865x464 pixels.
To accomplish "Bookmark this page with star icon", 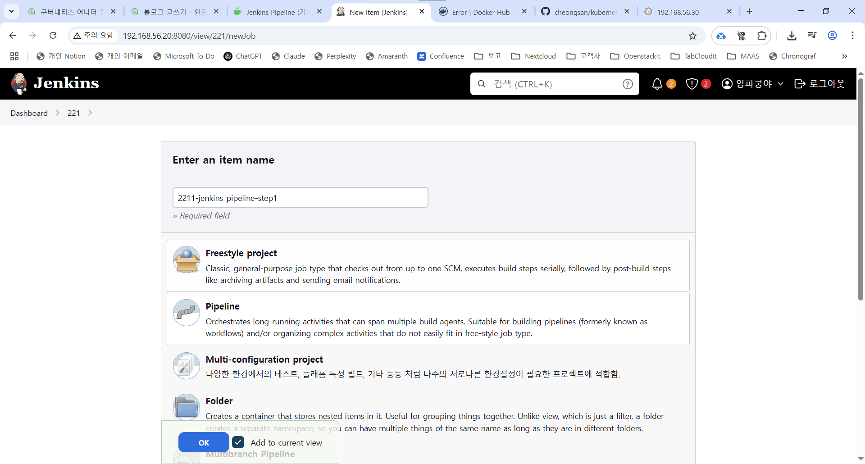I will click(693, 36).
